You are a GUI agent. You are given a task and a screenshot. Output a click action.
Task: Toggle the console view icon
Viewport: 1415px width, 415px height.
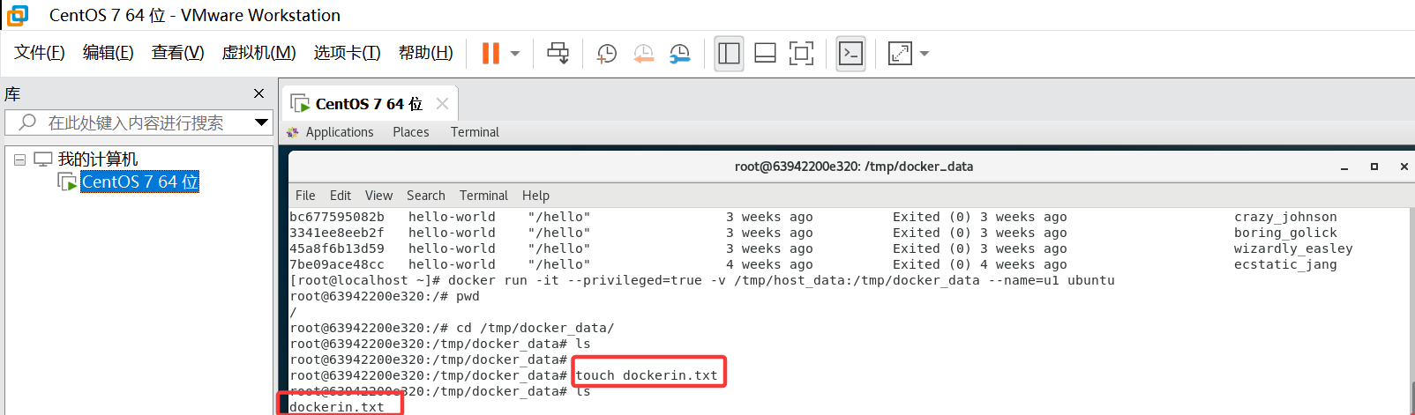tap(850, 54)
